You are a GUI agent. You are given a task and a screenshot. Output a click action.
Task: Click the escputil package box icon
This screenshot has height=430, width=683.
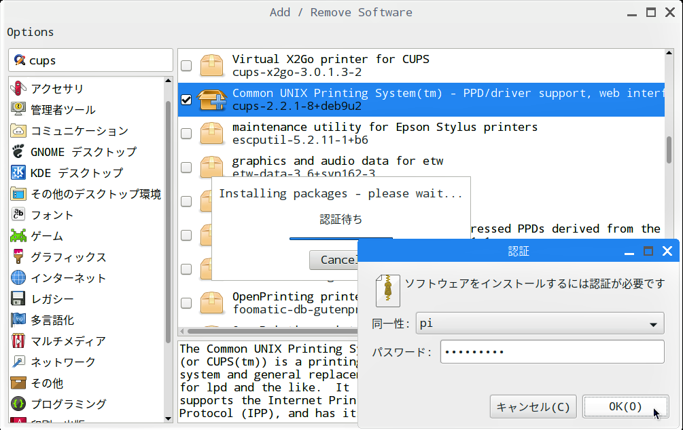[211, 133]
